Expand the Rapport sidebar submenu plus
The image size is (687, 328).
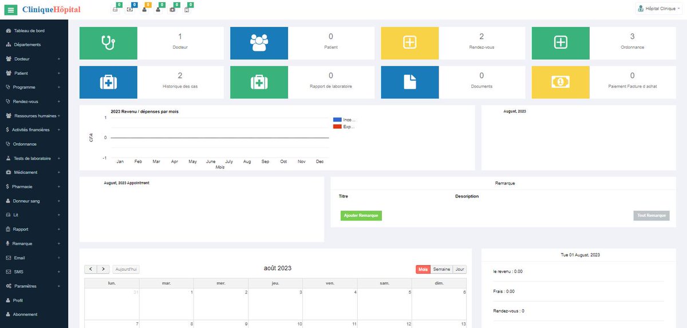59,229
